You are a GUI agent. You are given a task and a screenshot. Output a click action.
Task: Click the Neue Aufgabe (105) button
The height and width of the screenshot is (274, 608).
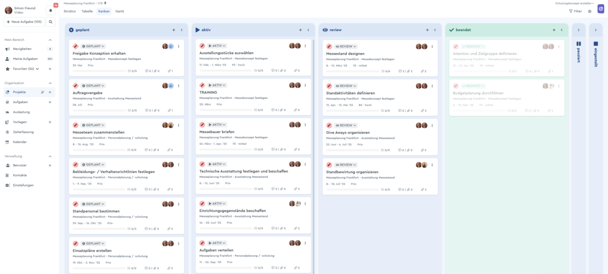click(24, 22)
